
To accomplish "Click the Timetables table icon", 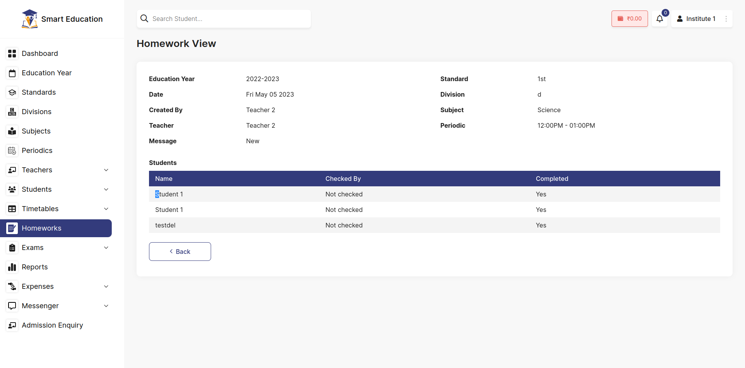I will tap(12, 209).
